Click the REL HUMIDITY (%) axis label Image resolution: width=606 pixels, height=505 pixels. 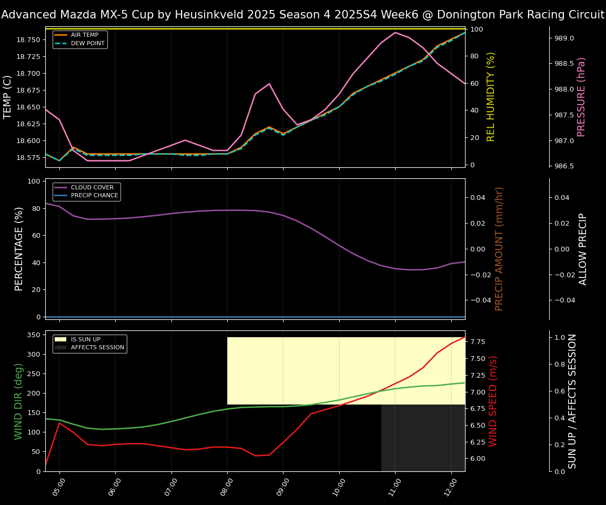[491, 97]
